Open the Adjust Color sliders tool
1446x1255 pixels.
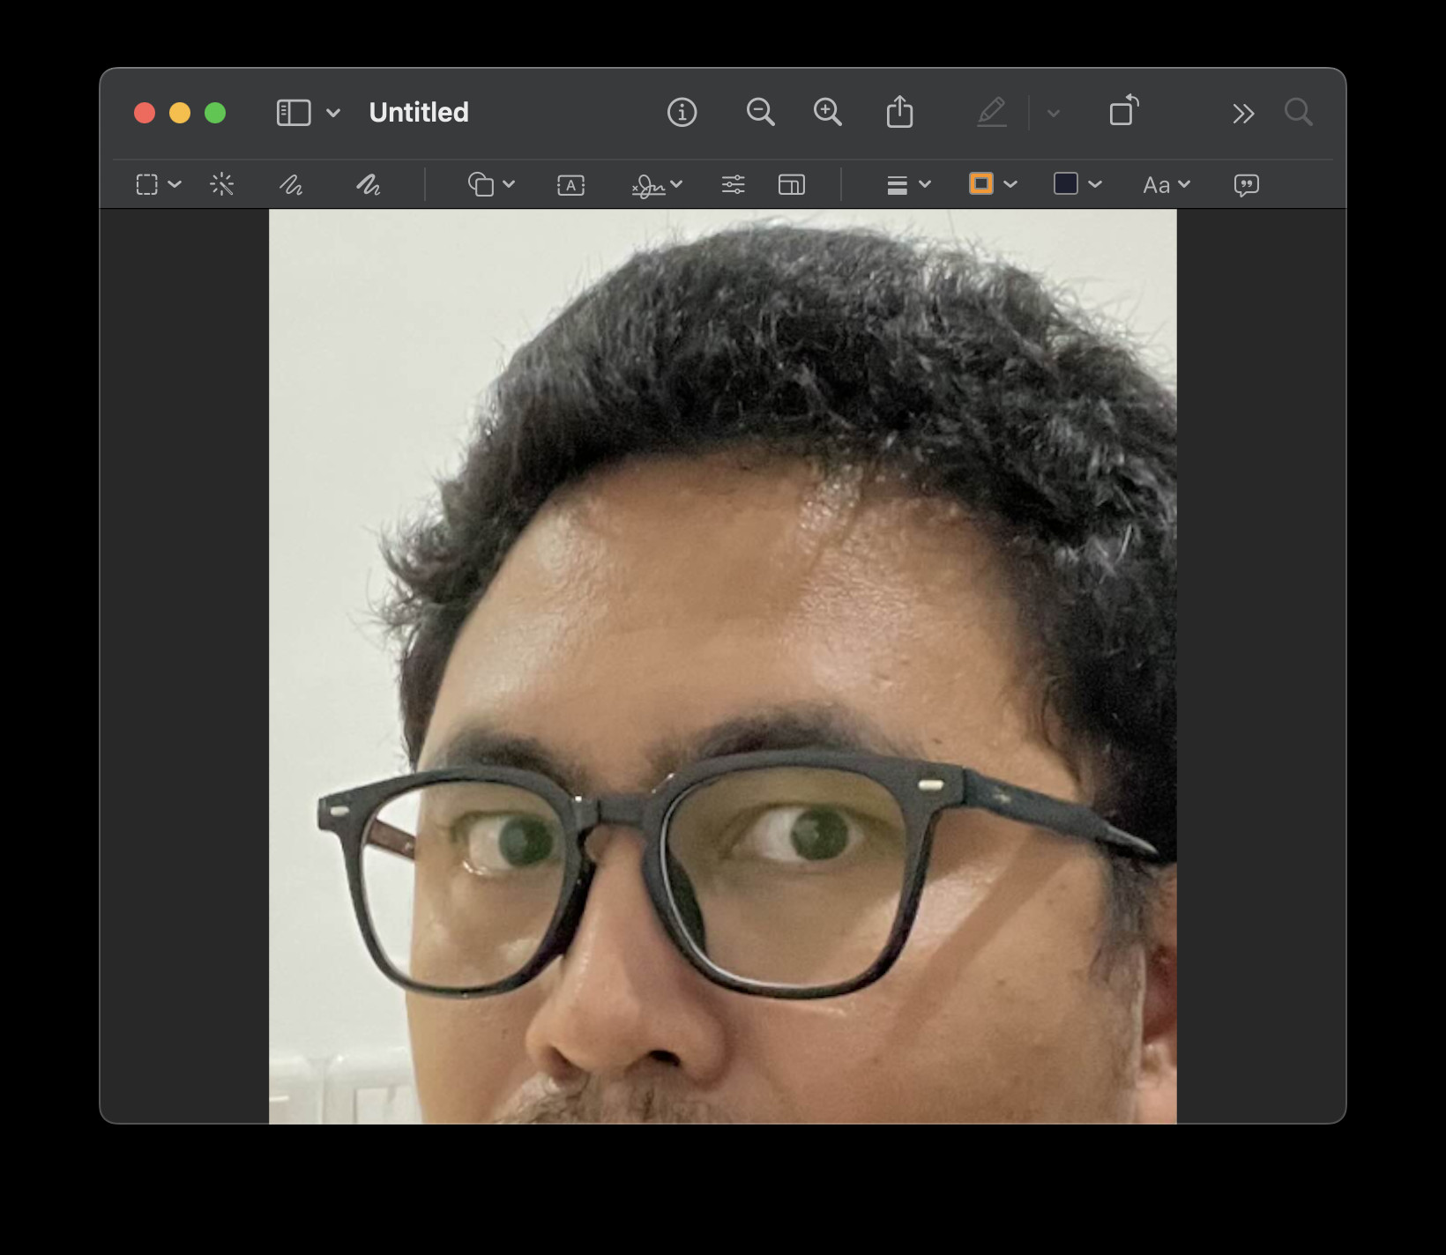[733, 184]
